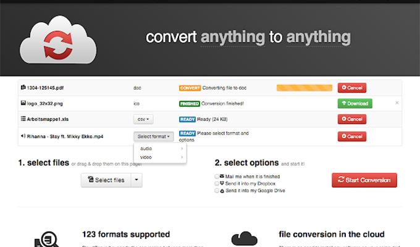Select the file name logo_32x32.png

tap(44, 104)
